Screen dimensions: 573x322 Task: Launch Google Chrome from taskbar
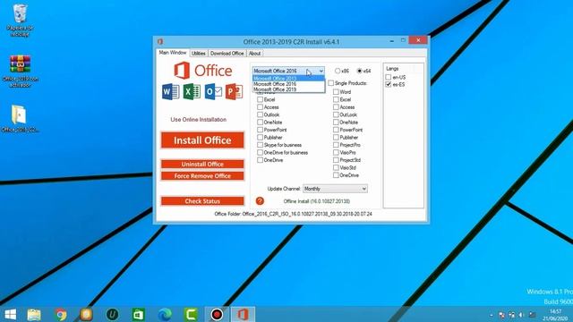(x=61, y=314)
